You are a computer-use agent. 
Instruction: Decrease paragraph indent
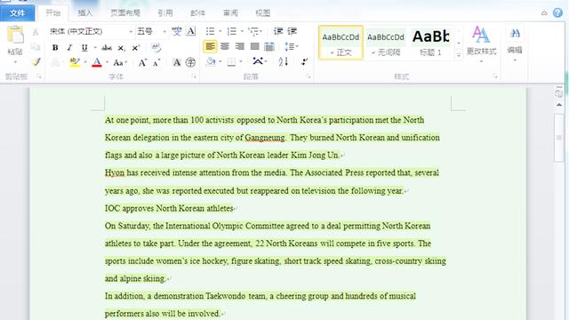278,31
